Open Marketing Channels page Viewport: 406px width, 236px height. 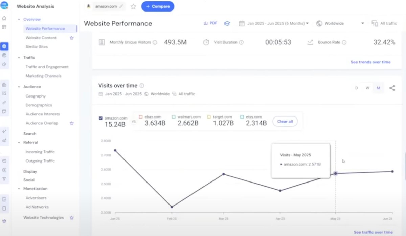pos(43,76)
